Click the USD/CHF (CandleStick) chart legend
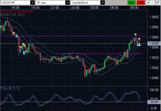This screenshot has height=111, width=161. pos(17,11)
